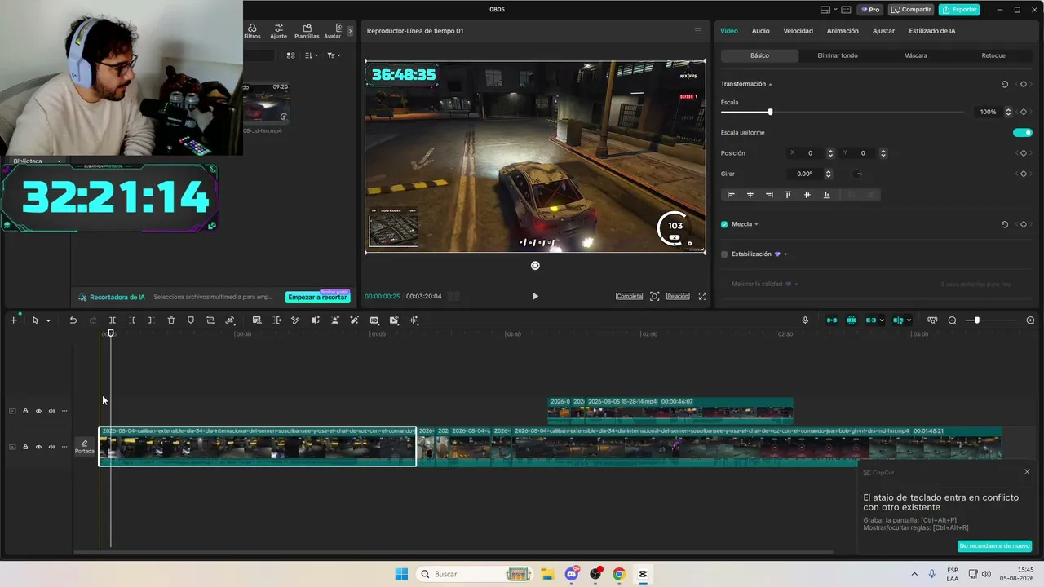This screenshot has height=587, width=1044.
Task: Play the timeline preview
Action: (x=535, y=297)
